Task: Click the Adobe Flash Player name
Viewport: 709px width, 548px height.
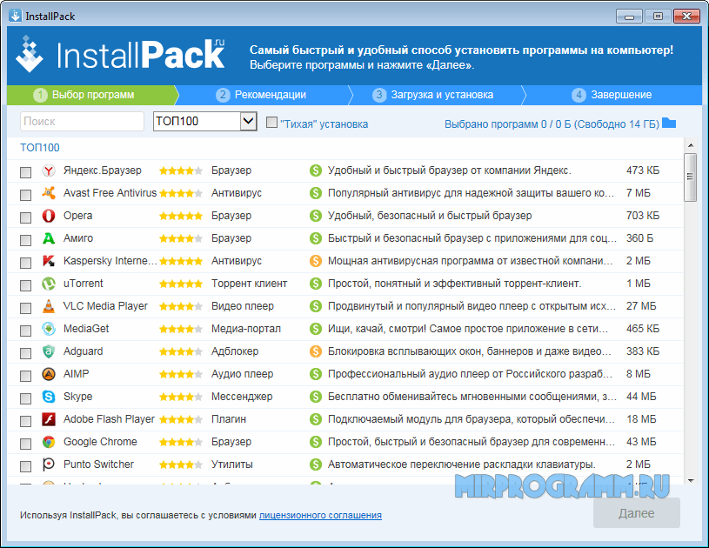Action: click(109, 419)
